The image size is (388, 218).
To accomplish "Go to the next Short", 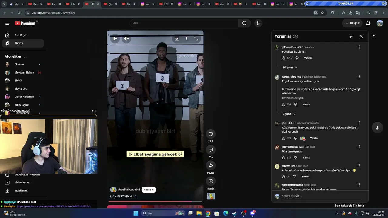I will tap(377, 127).
